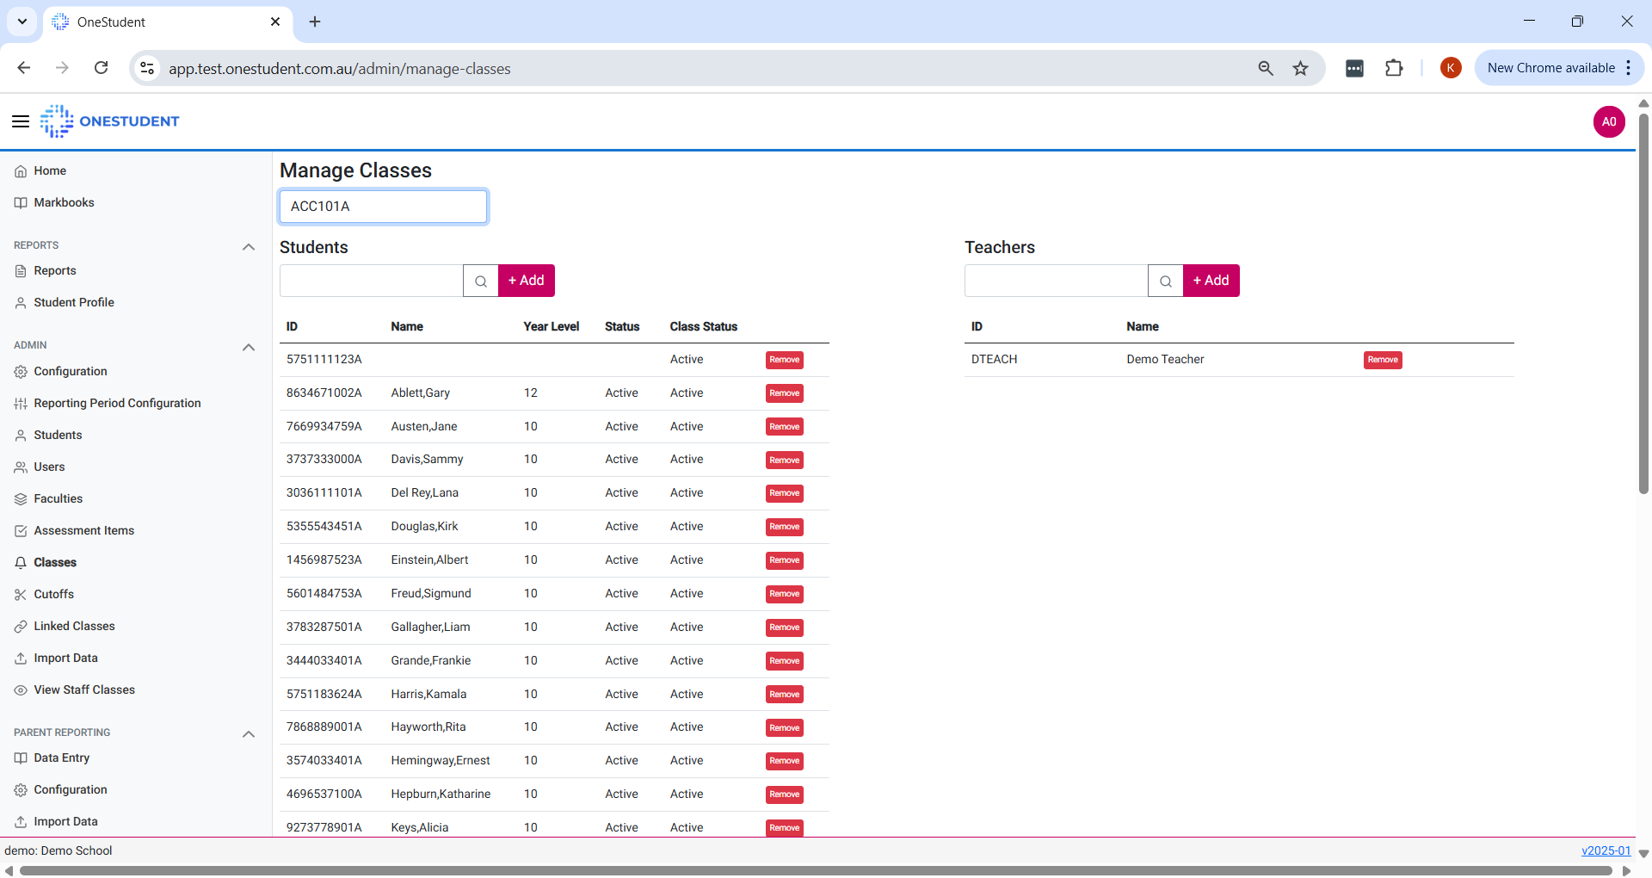The width and height of the screenshot is (1652, 878).
Task: Click the Import Data upload icon
Action: click(x=21, y=658)
